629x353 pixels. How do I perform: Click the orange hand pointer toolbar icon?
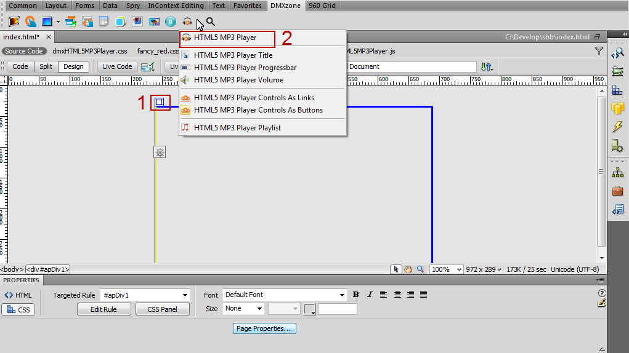[x=30, y=21]
